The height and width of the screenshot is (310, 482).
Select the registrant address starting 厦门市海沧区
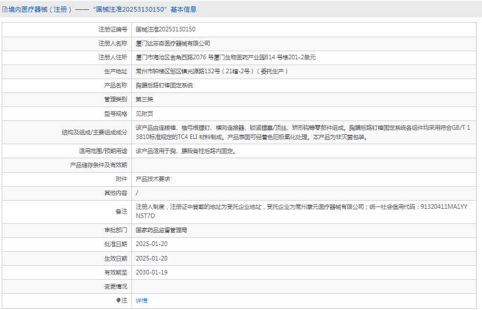pyautogui.click(x=226, y=57)
